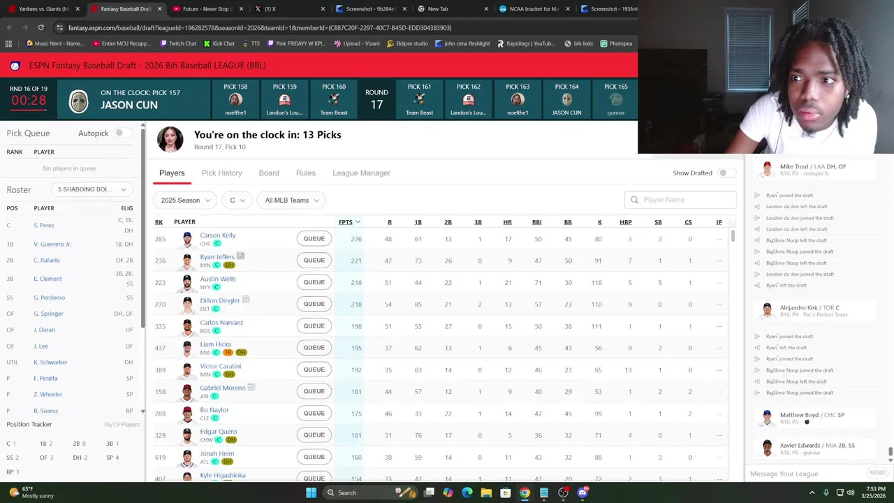This screenshot has height=503, width=894.
Task: Switch to the Rules tab
Action: [x=306, y=173]
